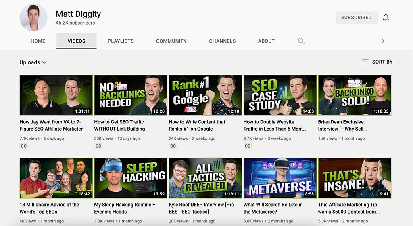Image resolution: width=413 pixels, height=226 pixels.
Task: Click '20K views • 1 month ago' text
Action: coord(192,221)
